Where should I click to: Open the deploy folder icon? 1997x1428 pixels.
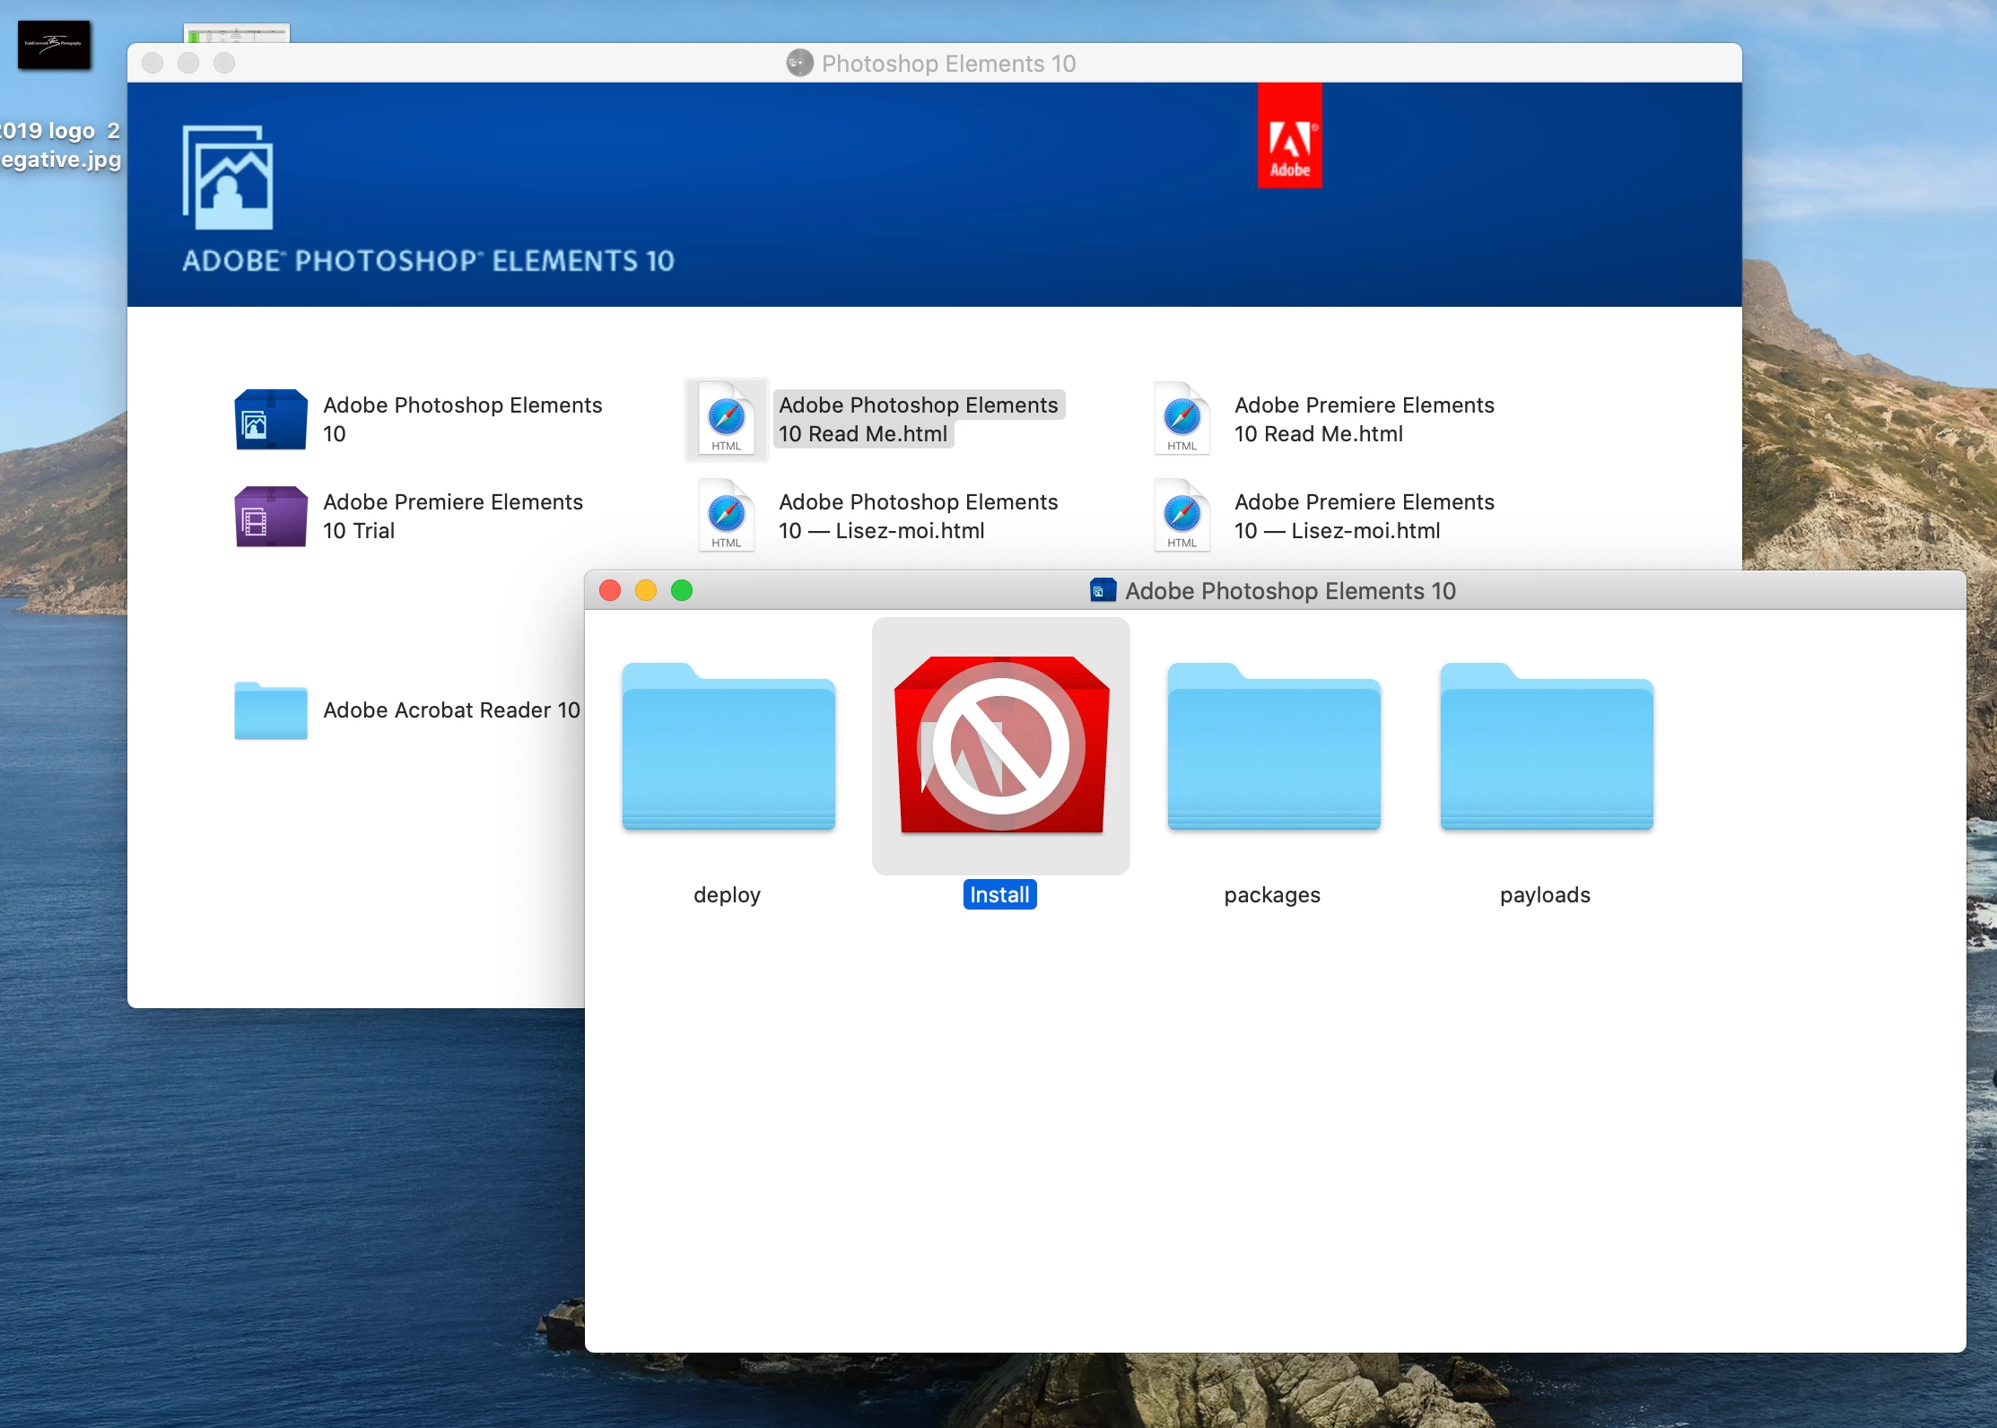(728, 747)
